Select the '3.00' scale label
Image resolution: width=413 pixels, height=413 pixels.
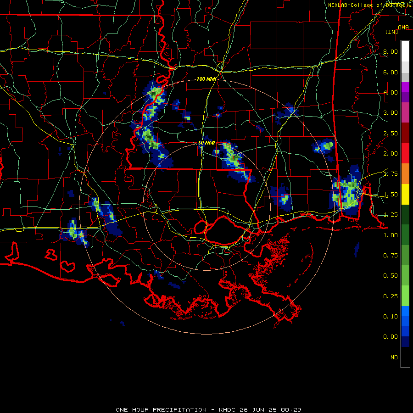click(391, 113)
